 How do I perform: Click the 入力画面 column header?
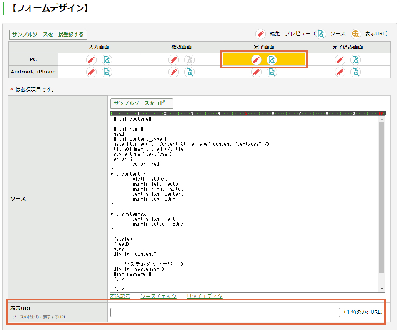pyautogui.click(x=99, y=47)
